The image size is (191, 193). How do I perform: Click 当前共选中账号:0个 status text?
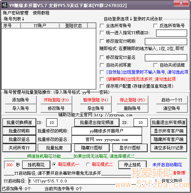(x=63, y=189)
